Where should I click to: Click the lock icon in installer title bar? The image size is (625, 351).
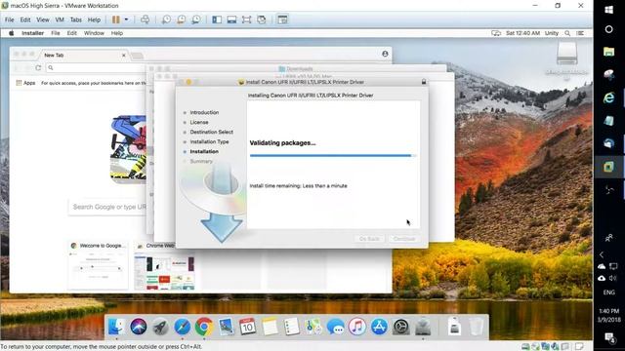tap(424, 82)
